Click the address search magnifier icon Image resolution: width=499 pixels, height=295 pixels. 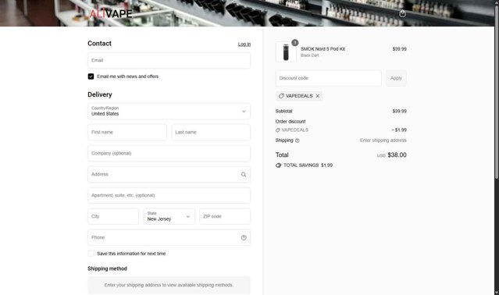point(244,175)
